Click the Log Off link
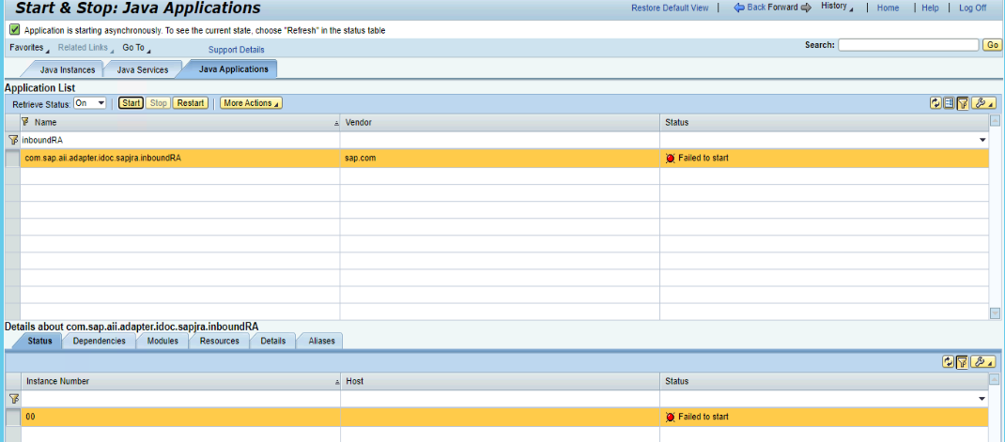Image resolution: width=1005 pixels, height=442 pixels. pyautogui.click(x=972, y=8)
